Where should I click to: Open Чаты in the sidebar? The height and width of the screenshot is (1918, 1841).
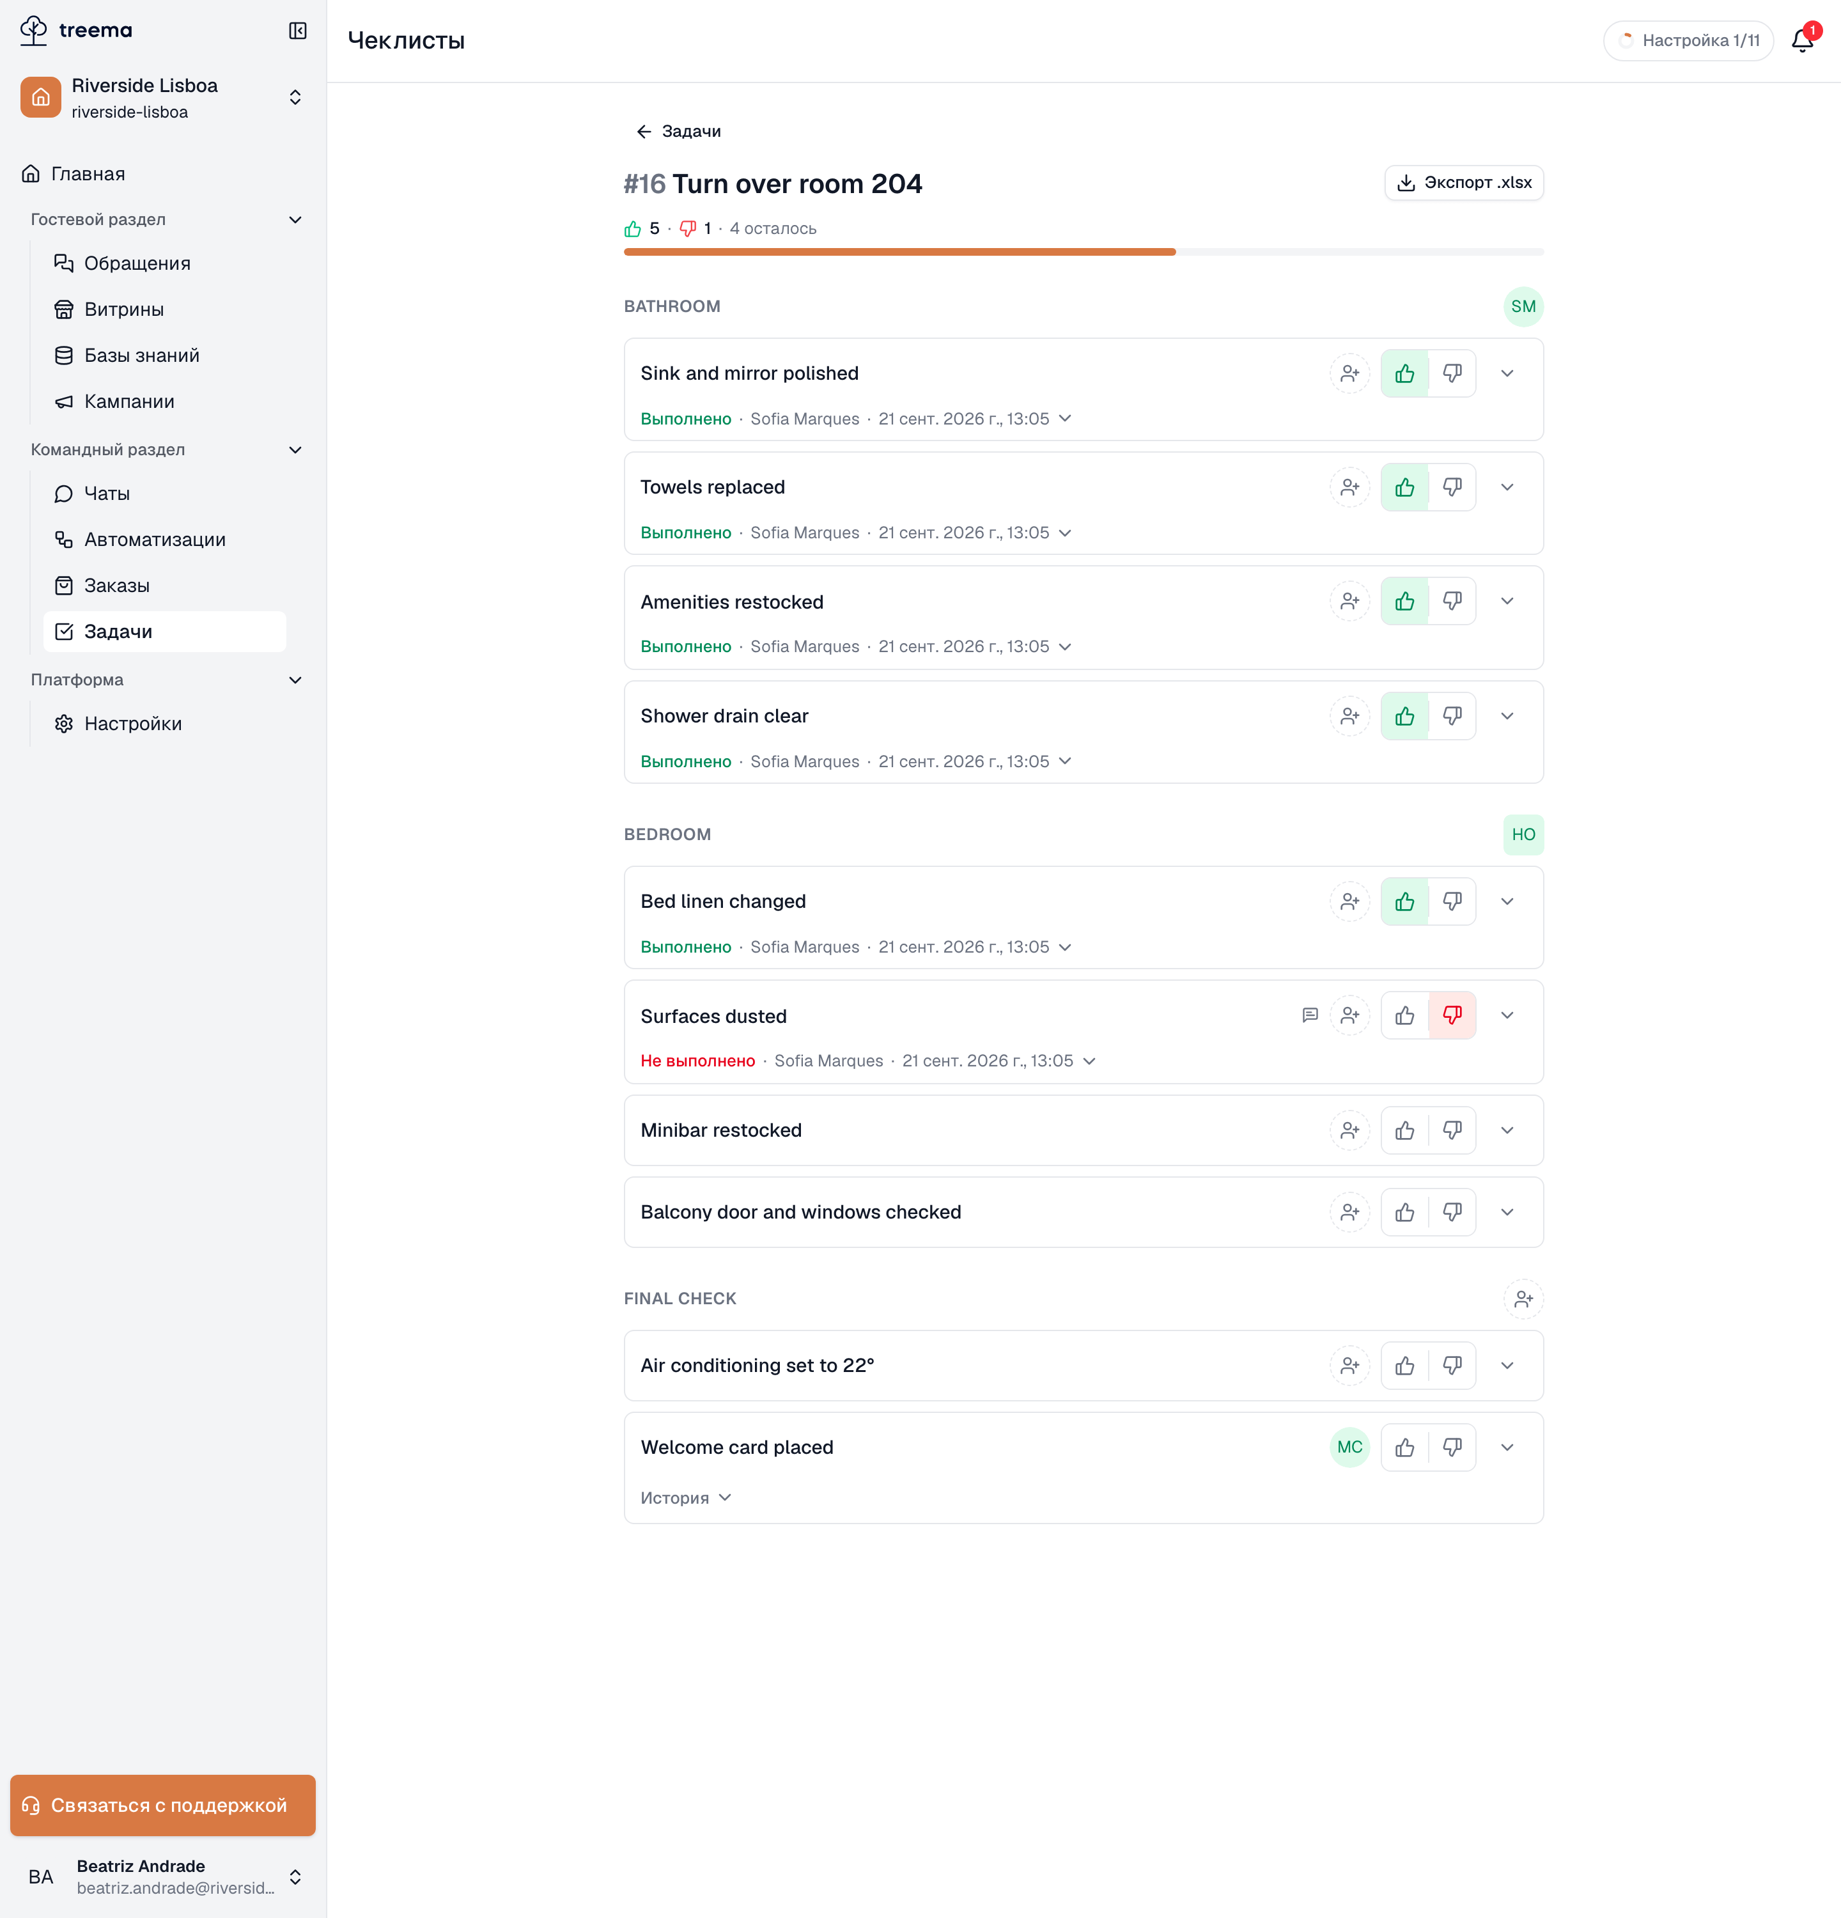tap(166, 493)
